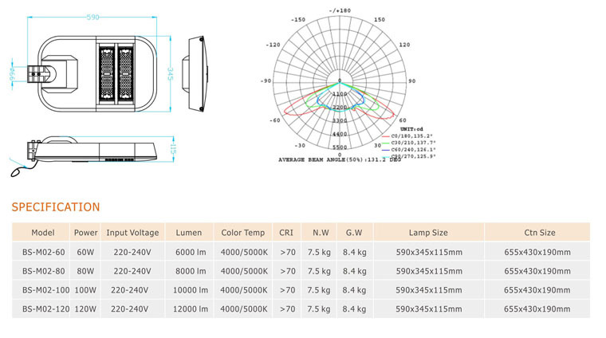
Task: Click the 80W power value
Action: tap(85, 271)
